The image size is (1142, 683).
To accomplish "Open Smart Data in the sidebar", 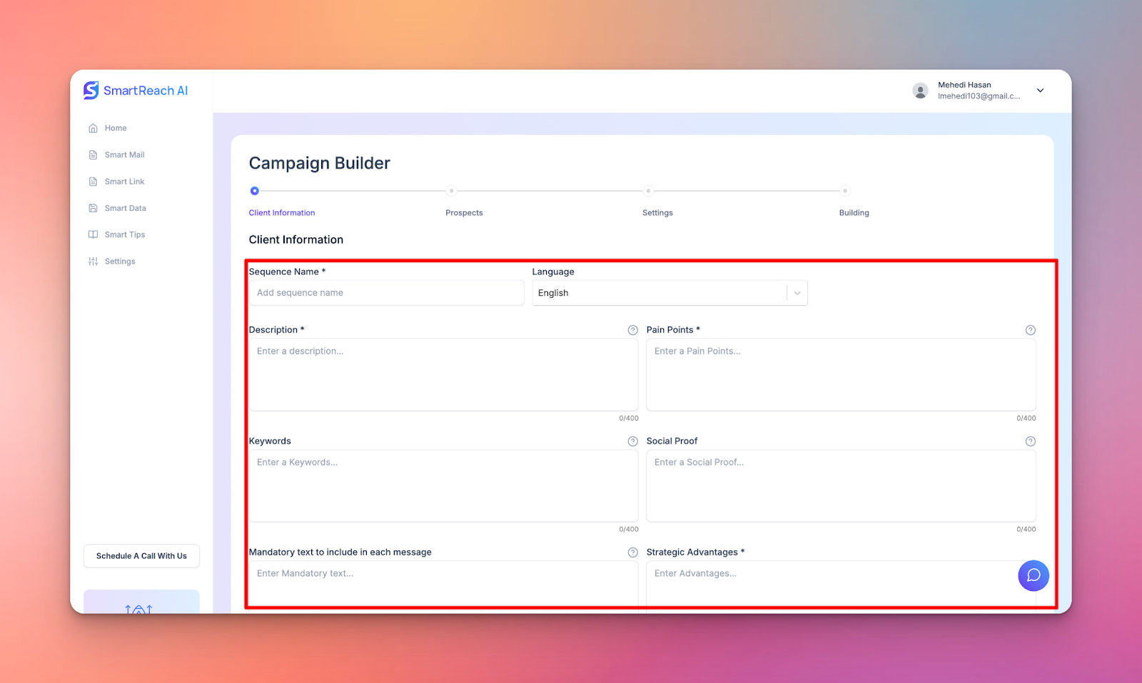I will click(126, 208).
